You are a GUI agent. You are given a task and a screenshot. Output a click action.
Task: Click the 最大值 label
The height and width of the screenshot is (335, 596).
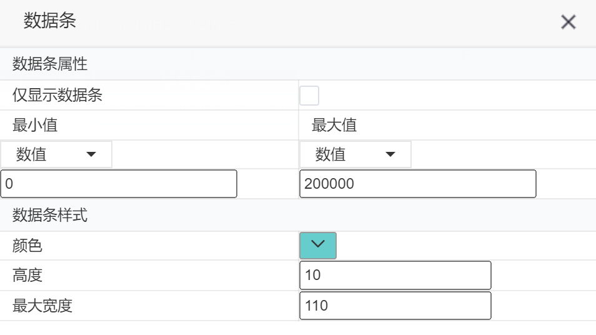334,125
